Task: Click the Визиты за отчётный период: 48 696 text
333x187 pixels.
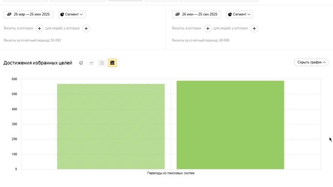Action: pyautogui.click(x=201, y=40)
